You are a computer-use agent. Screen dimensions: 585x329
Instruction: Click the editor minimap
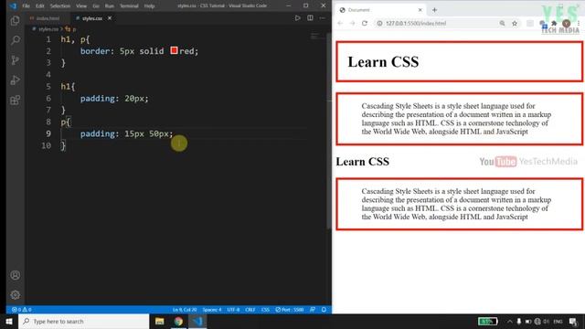point(314,37)
